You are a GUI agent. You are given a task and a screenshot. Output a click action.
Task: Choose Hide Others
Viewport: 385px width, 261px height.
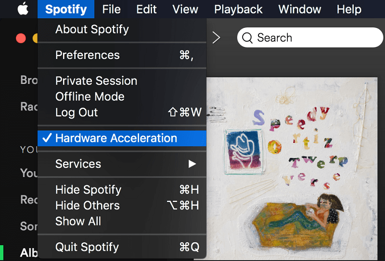point(88,205)
